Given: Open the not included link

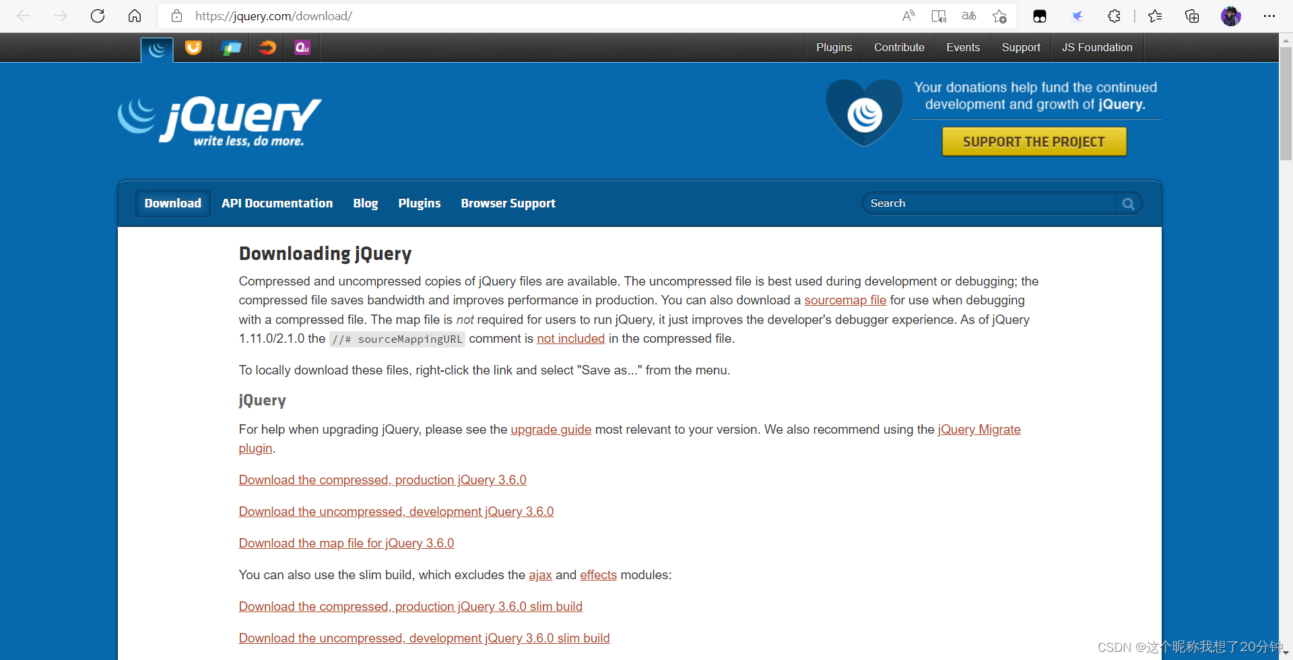Looking at the screenshot, I should point(570,339).
